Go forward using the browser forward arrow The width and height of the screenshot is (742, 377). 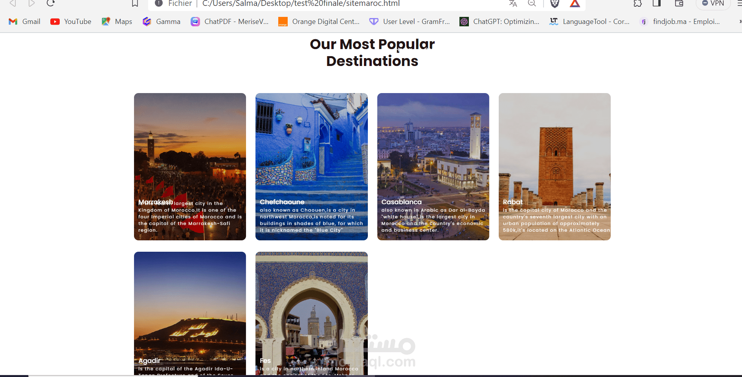31,4
